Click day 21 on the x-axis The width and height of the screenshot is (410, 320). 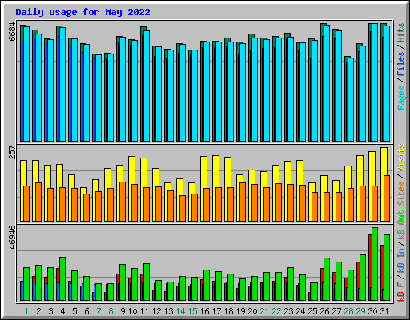tap(264, 311)
